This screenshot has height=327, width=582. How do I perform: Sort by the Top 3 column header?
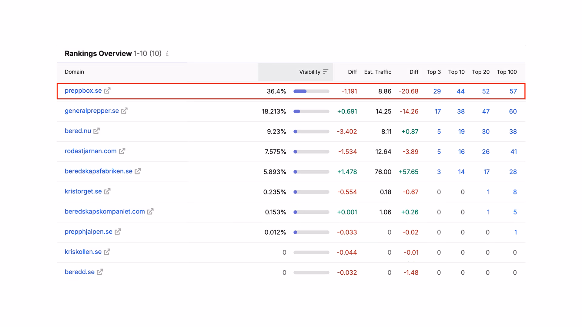click(433, 72)
